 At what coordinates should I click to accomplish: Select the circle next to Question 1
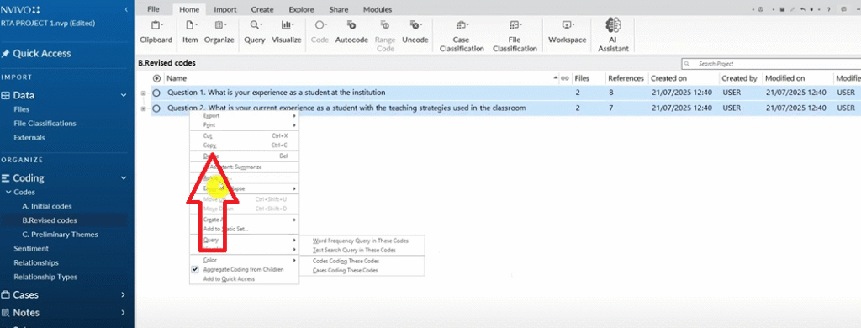(x=156, y=93)
